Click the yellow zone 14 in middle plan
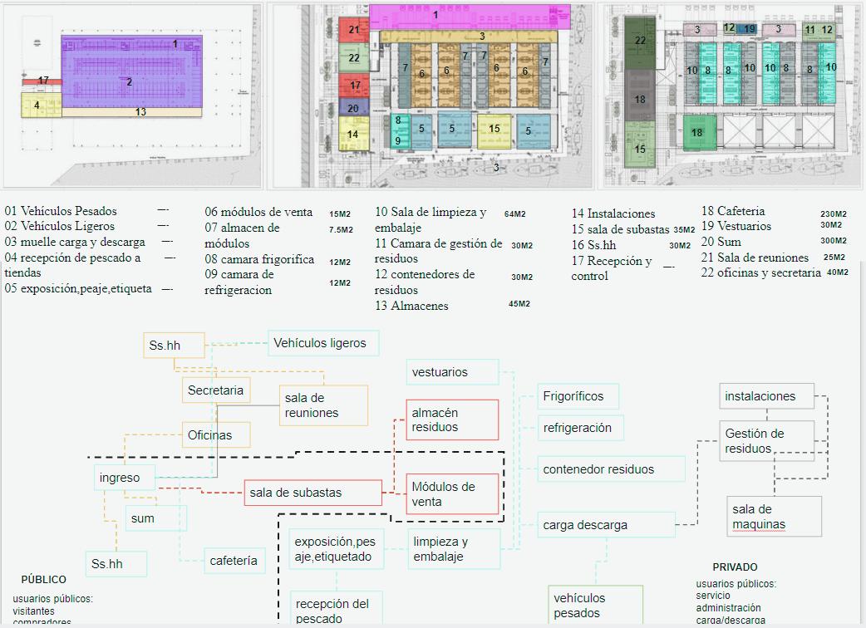866x628 pixels. tap(353, 134)
